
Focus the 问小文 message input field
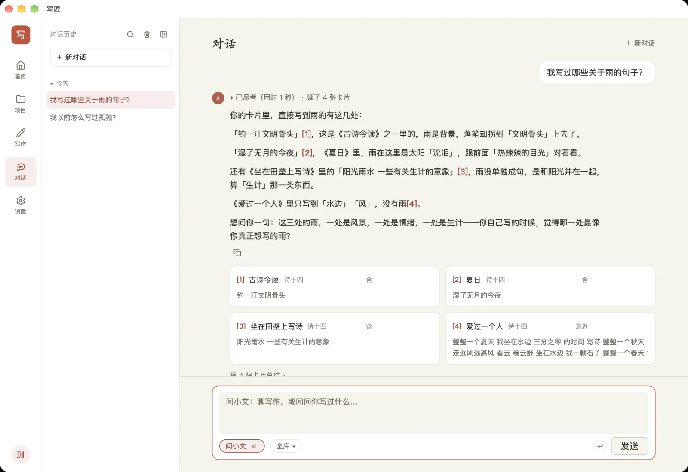point(433,412)
